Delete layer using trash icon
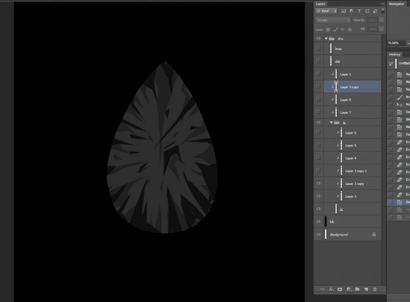Image resolution: width=410 pixels, height=302 pixels. click(375, 289)
